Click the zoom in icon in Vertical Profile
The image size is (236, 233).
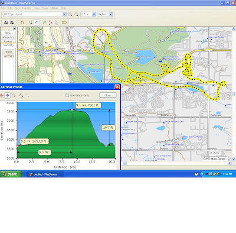pos(21,95)
